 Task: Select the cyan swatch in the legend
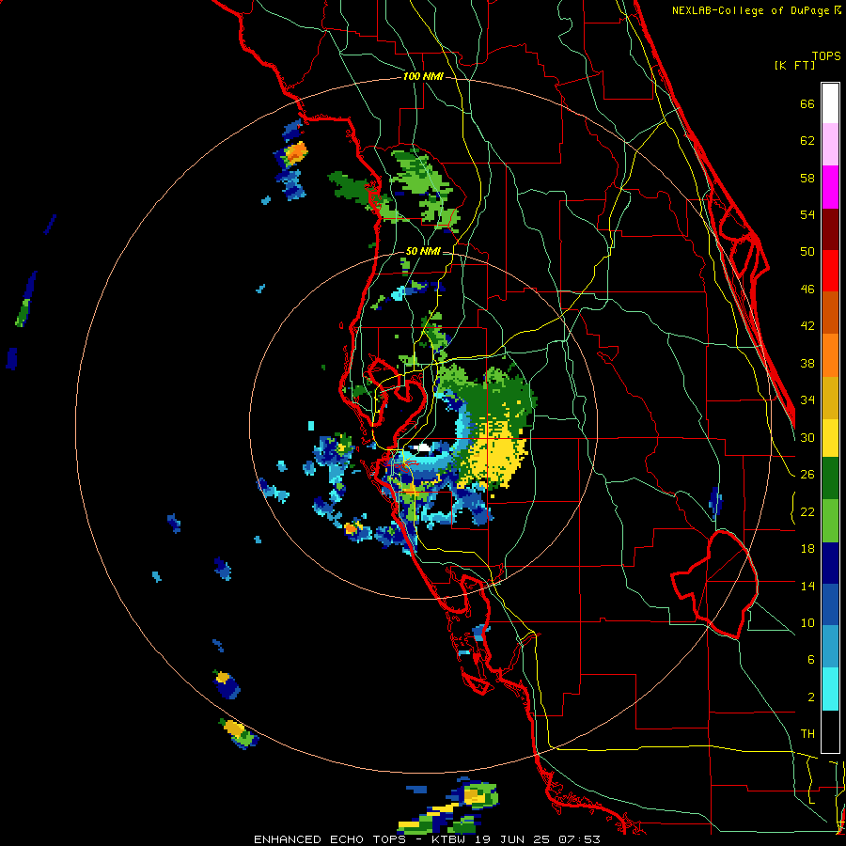830,689
